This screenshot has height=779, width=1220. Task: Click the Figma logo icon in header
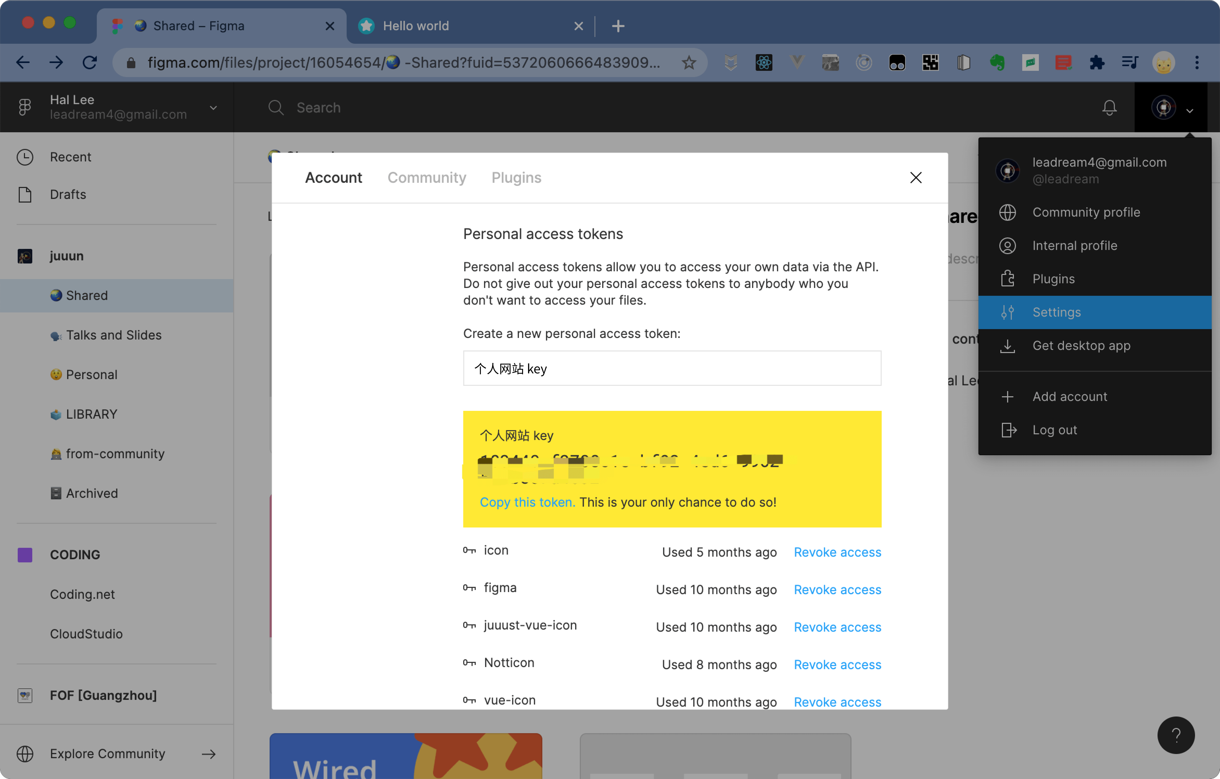click(x=25, y=107)
